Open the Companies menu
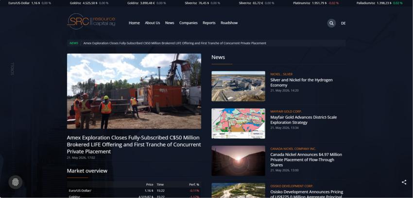The height and width of the screenshot is (198, 413). pos(189,23)
